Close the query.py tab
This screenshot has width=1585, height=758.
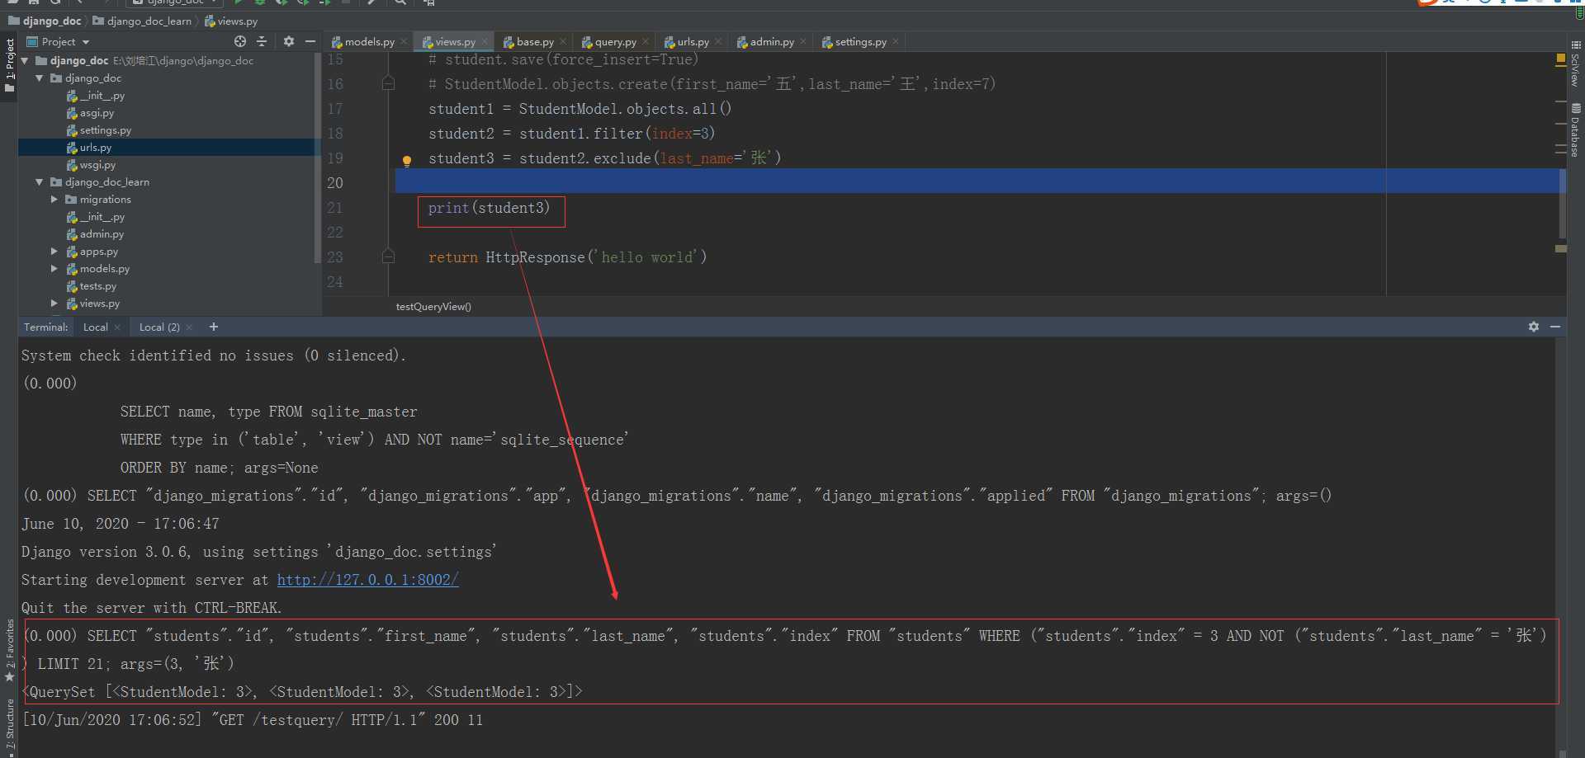click(x=646, y=41)
